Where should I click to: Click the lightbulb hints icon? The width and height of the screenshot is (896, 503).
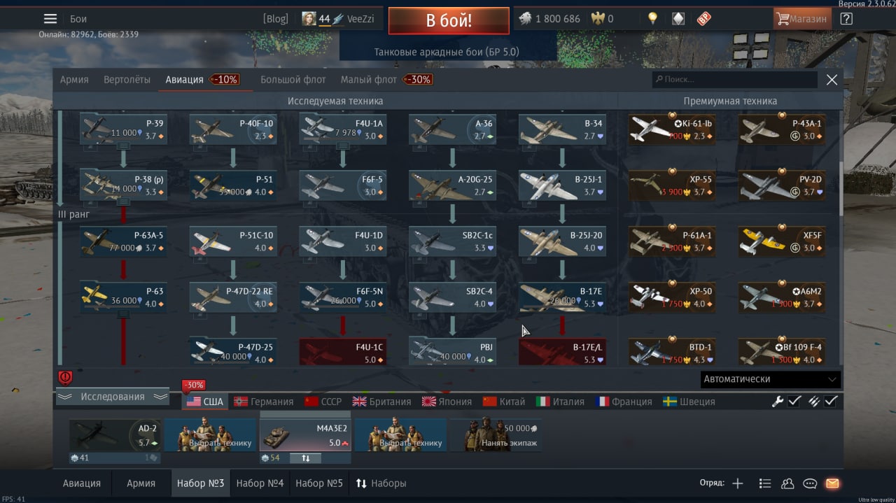click(x=652, y=19)
